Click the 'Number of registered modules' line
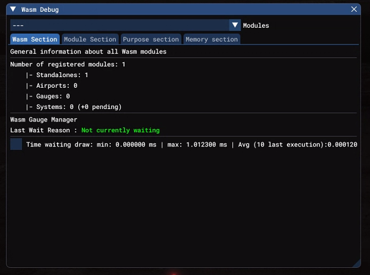 (68, 64)
